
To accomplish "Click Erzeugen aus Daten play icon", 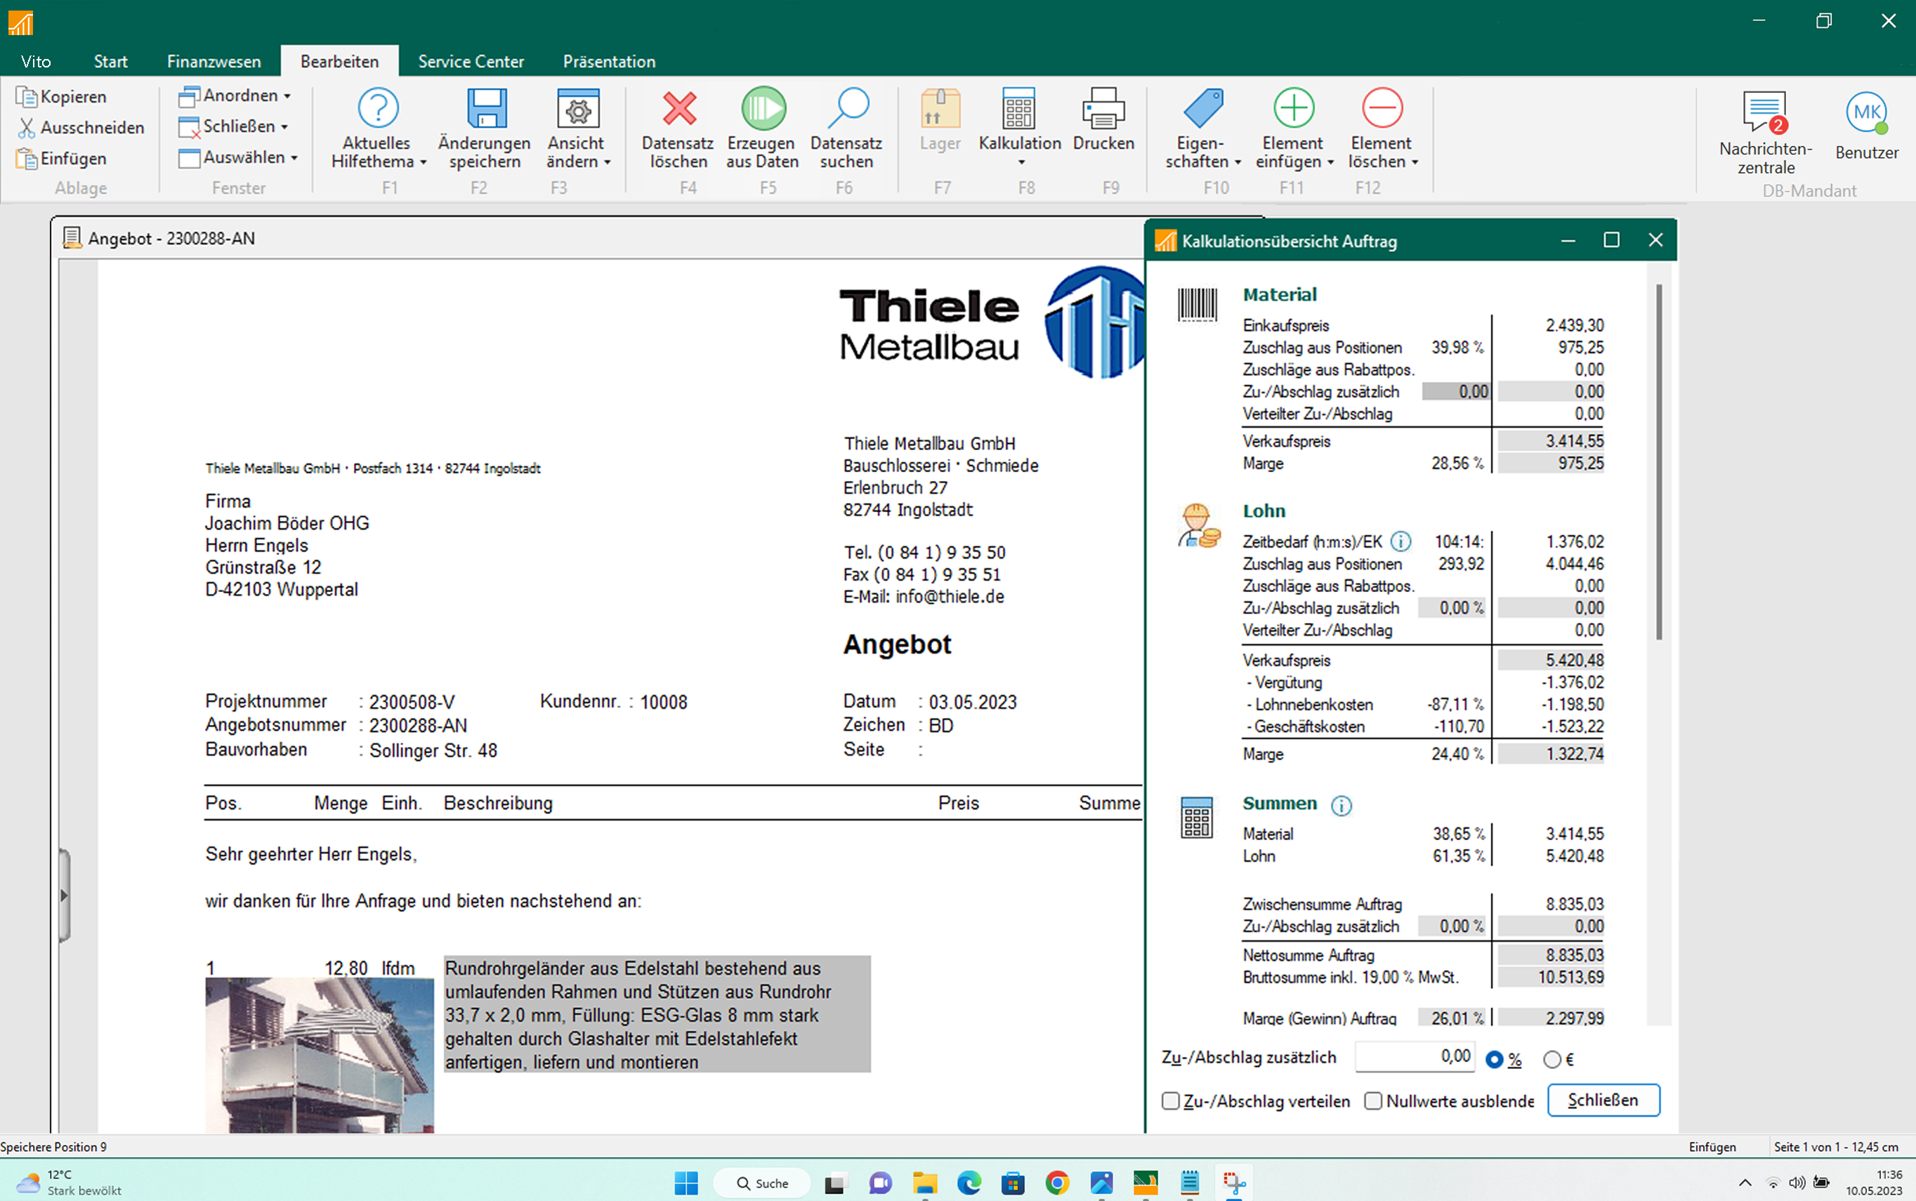I will (x=763, y=109).
